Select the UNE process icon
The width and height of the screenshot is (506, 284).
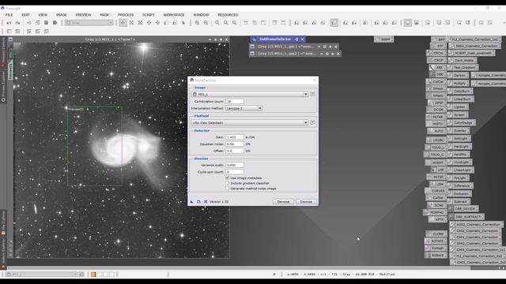pos(438,170)
